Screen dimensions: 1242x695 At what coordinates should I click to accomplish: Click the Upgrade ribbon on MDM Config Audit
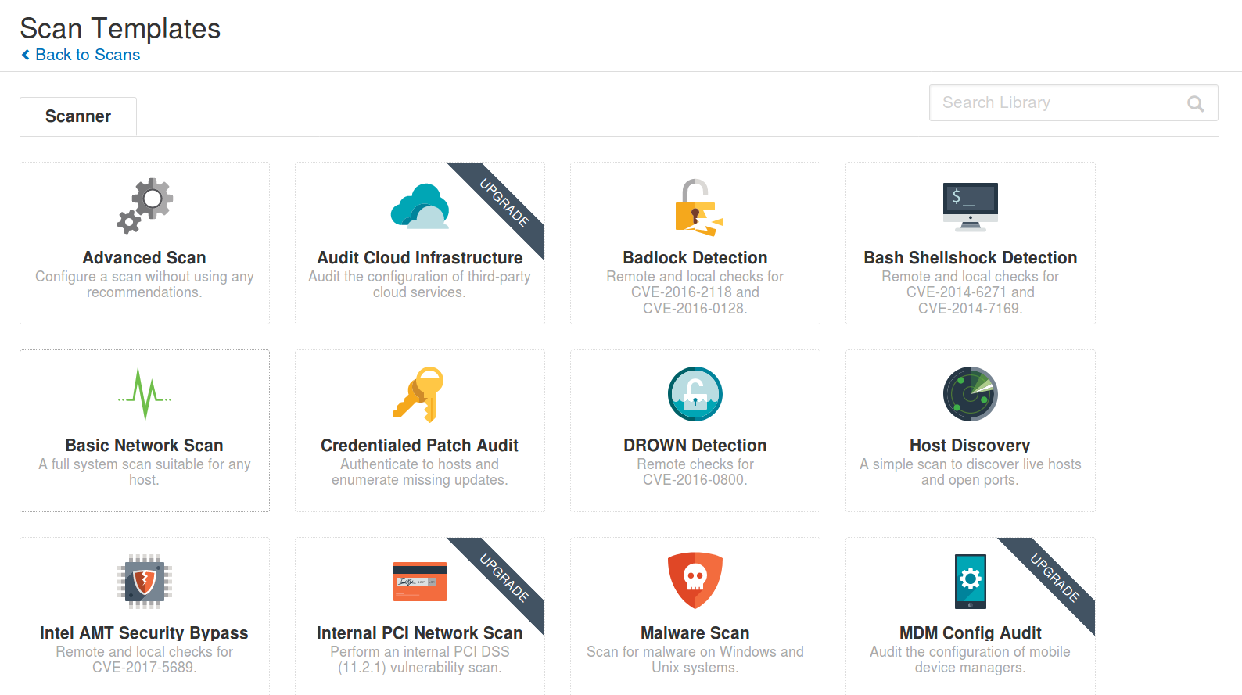[1055, 578]
